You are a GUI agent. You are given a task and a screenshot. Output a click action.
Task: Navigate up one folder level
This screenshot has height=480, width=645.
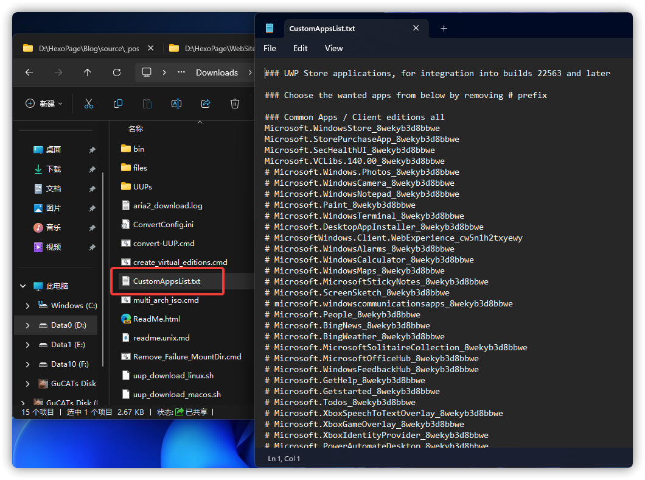88,72
